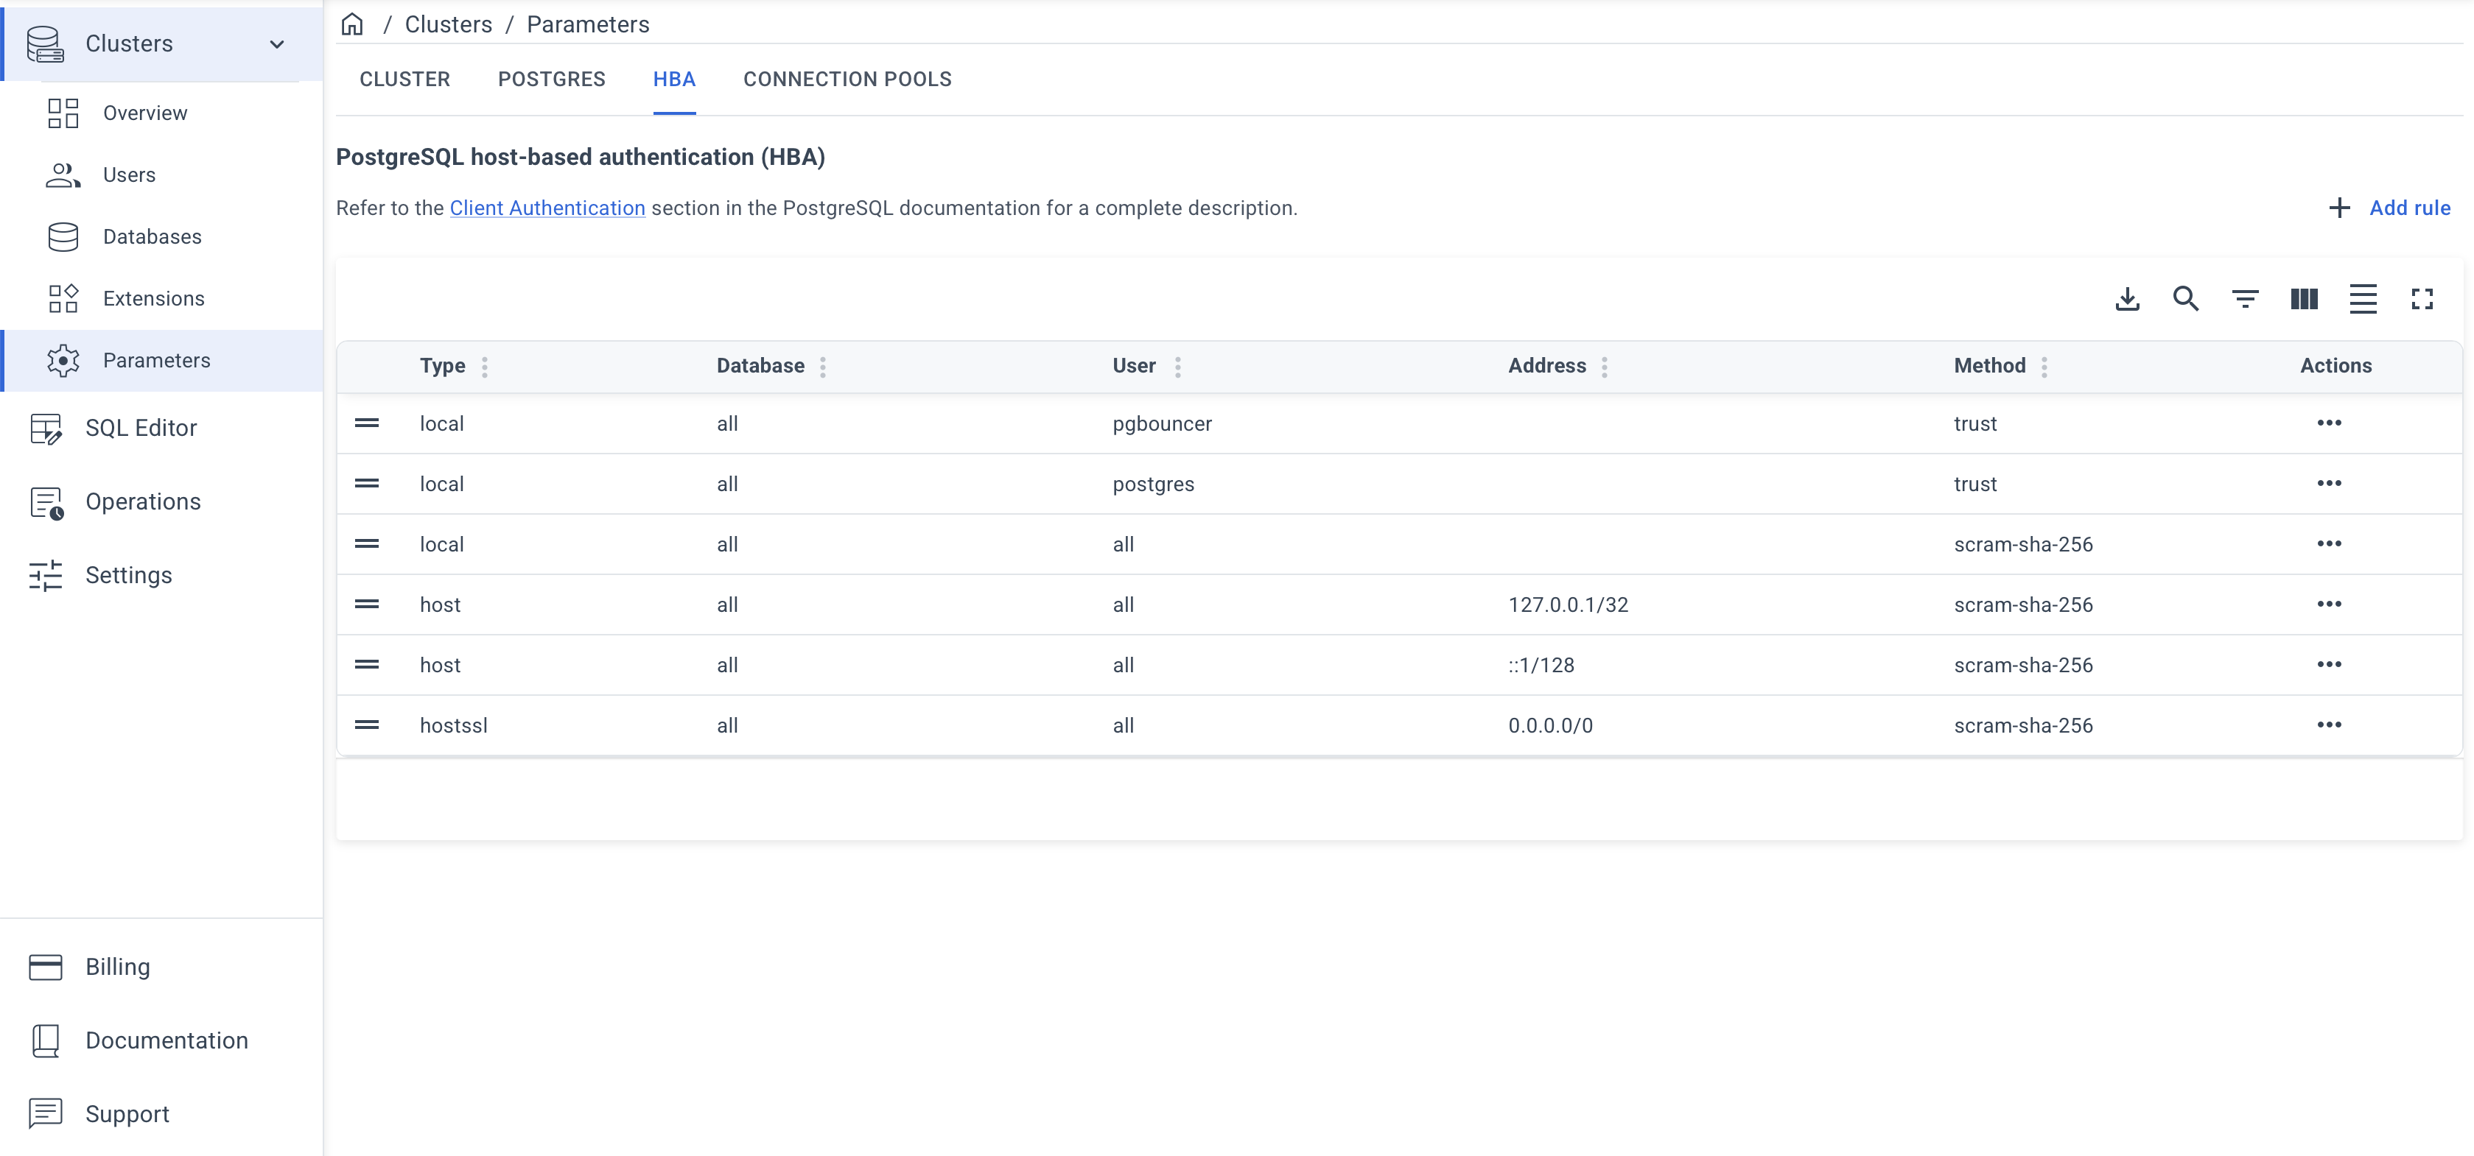Open the show/hide columns icon
The image size is (2474, 1156).
(x=2304, y=300)
